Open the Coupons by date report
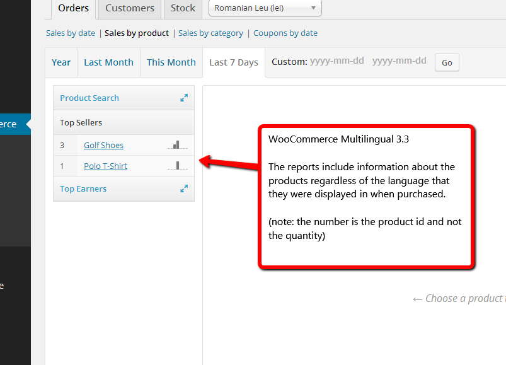 tap(285, 33)
